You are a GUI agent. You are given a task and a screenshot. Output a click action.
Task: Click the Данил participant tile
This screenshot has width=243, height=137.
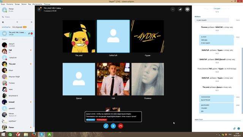(x=79, y=79)
